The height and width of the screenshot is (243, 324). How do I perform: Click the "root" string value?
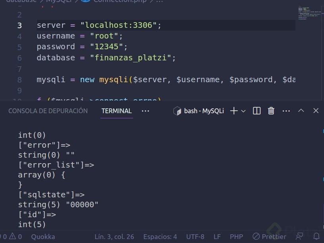point(104,36)
